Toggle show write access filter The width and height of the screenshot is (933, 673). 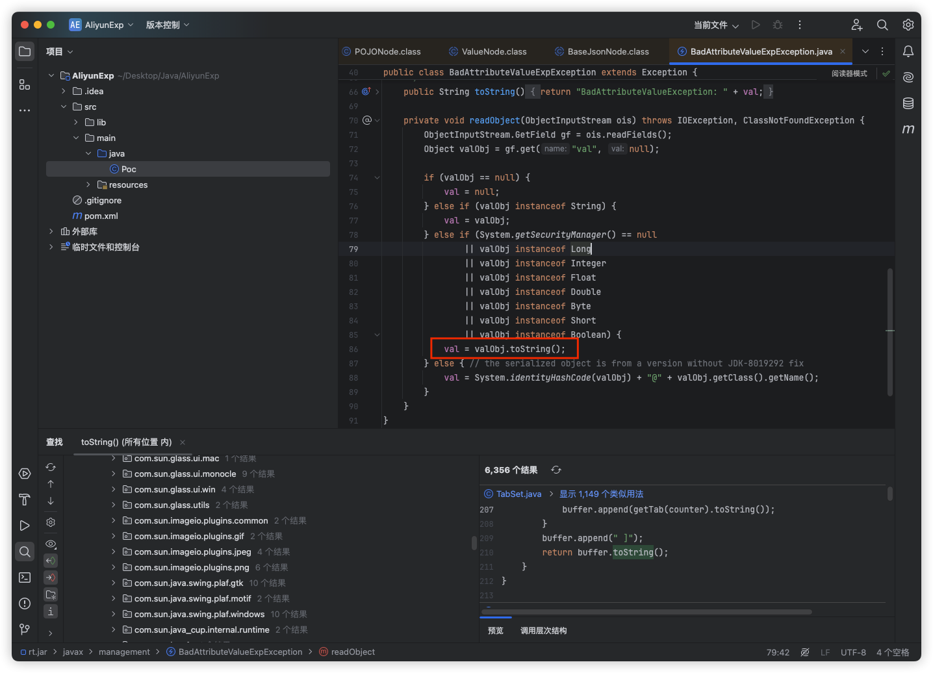click(51, 578)
